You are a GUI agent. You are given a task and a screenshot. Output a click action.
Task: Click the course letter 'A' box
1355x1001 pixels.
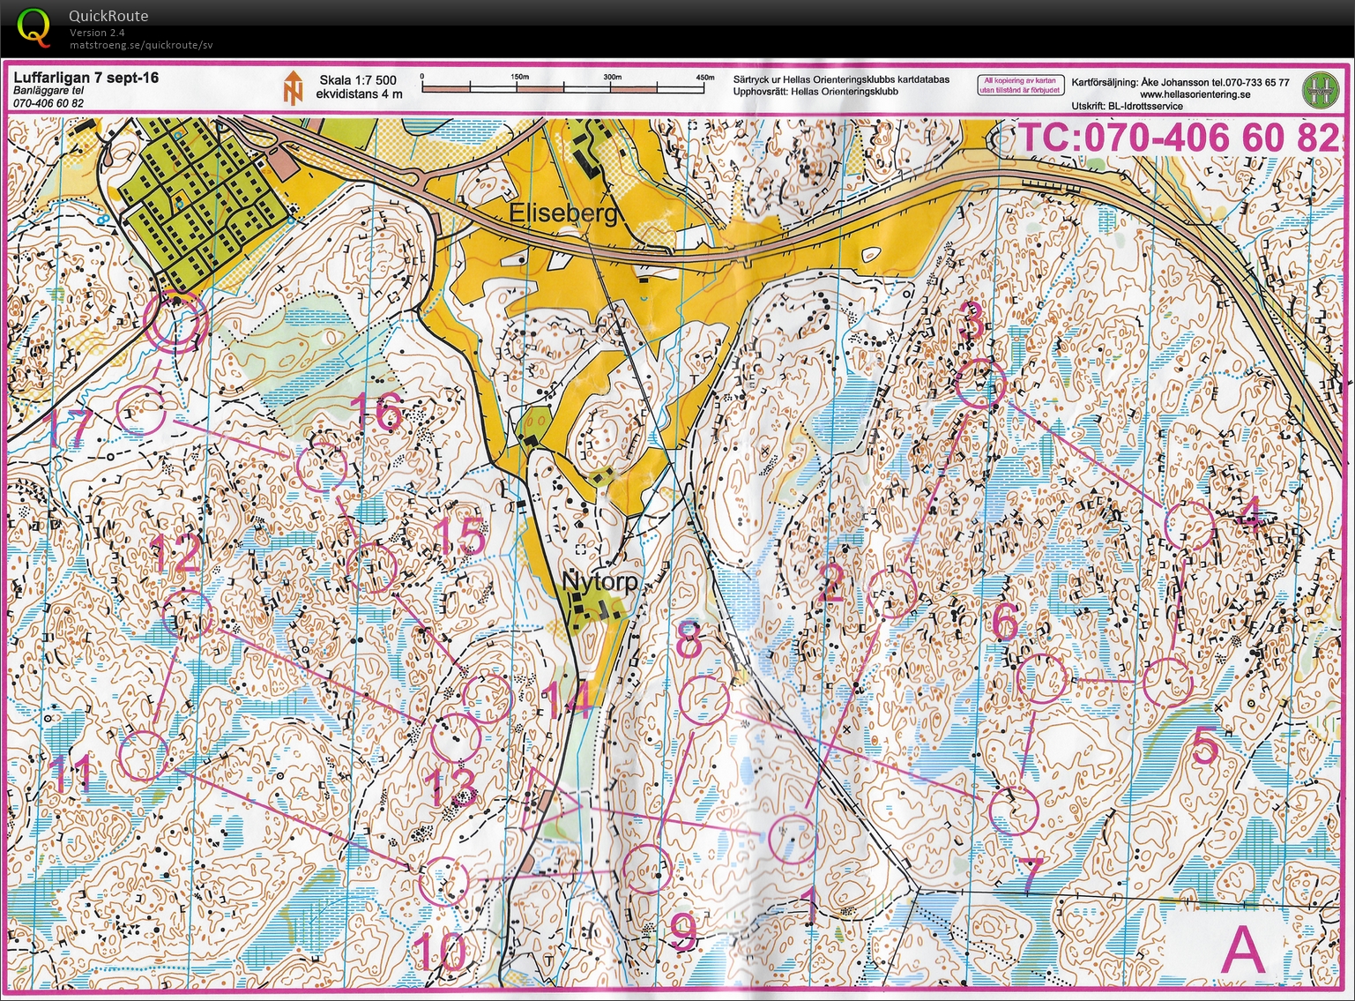click(x=1244, y=949)
